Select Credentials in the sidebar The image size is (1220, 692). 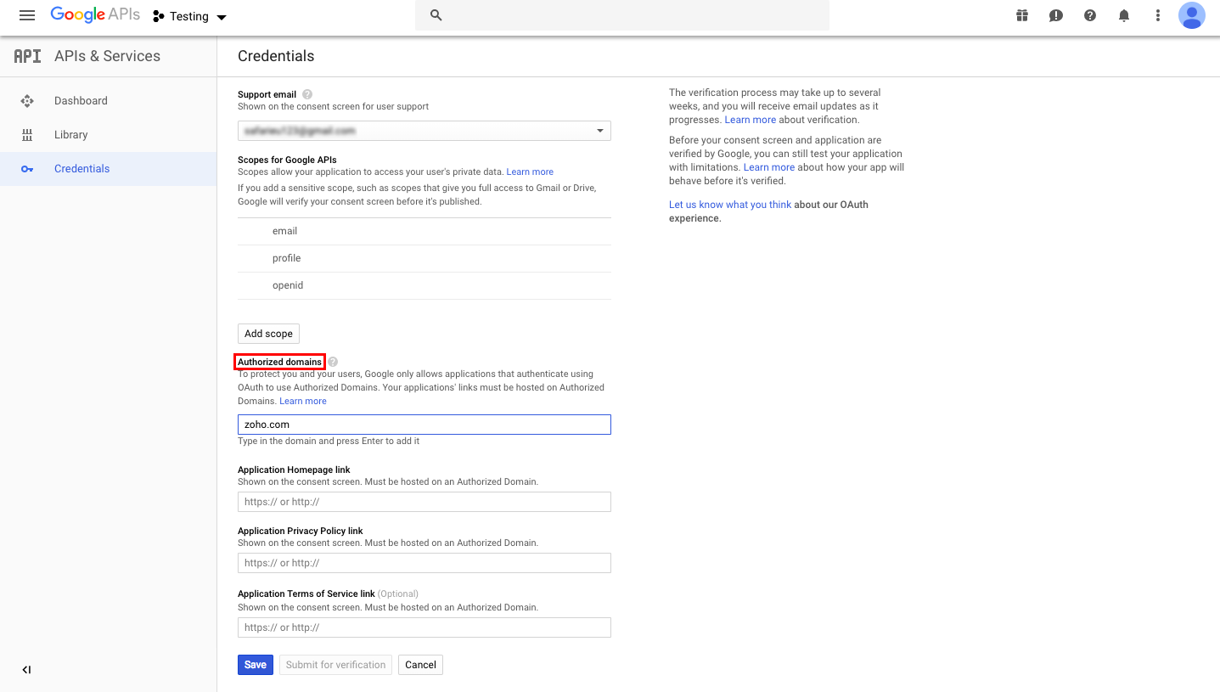click(x=82, y=168)
